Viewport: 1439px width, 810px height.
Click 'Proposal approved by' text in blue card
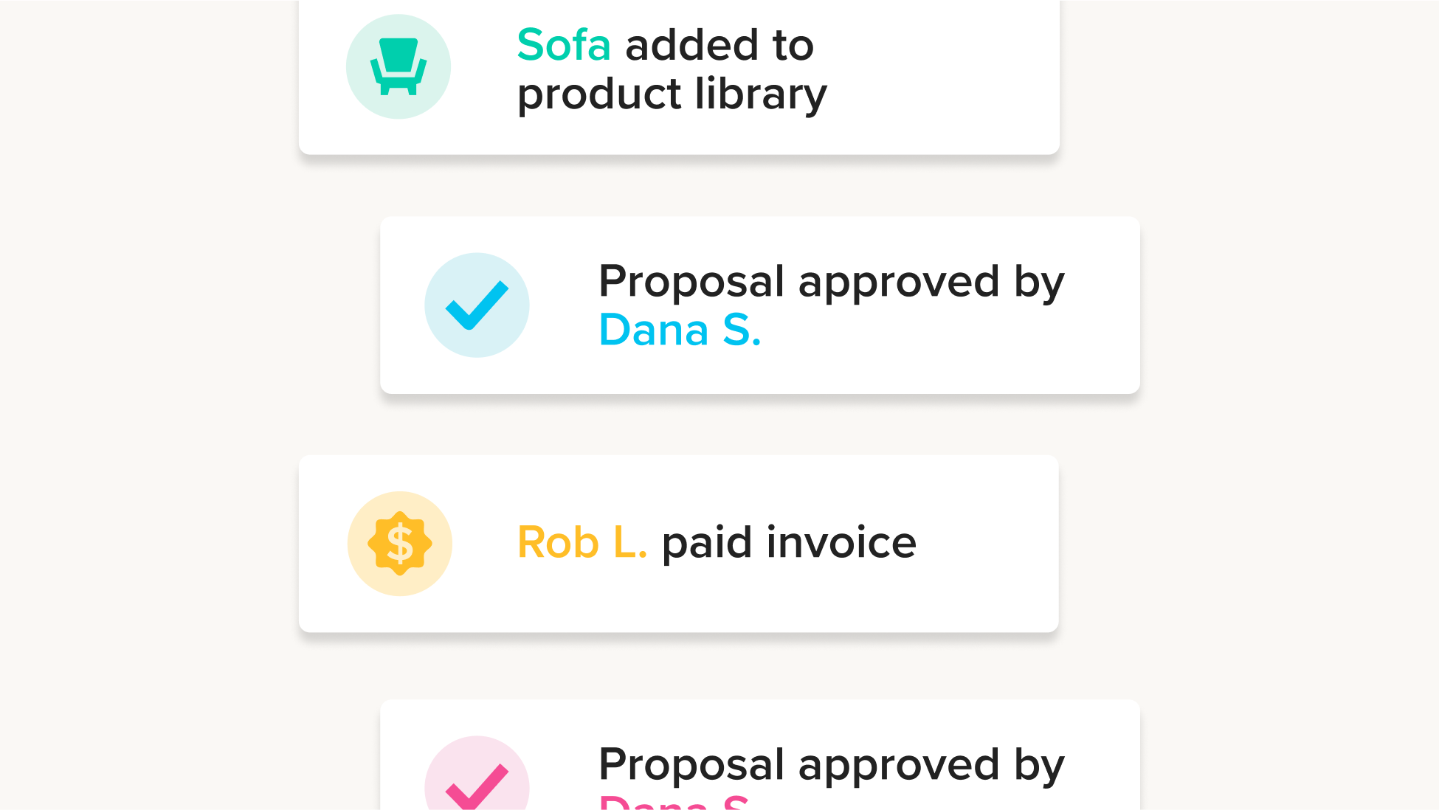[x=832, y=282]
